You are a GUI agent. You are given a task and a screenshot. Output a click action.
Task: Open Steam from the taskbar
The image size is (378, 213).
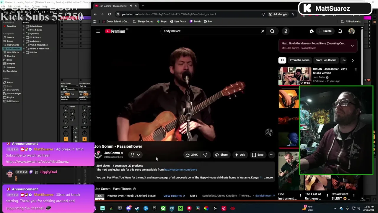(137, 208)
